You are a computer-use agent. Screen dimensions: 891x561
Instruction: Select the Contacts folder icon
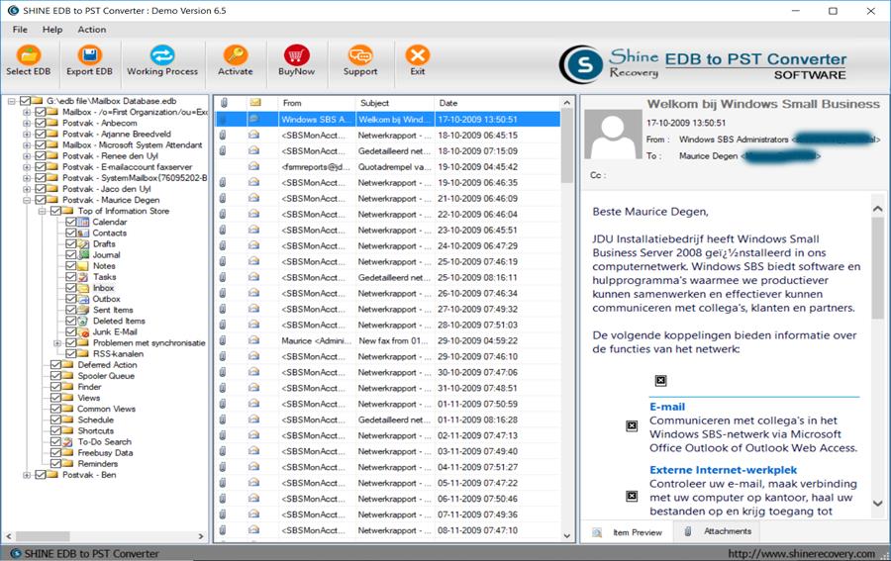tap(83, 233)
